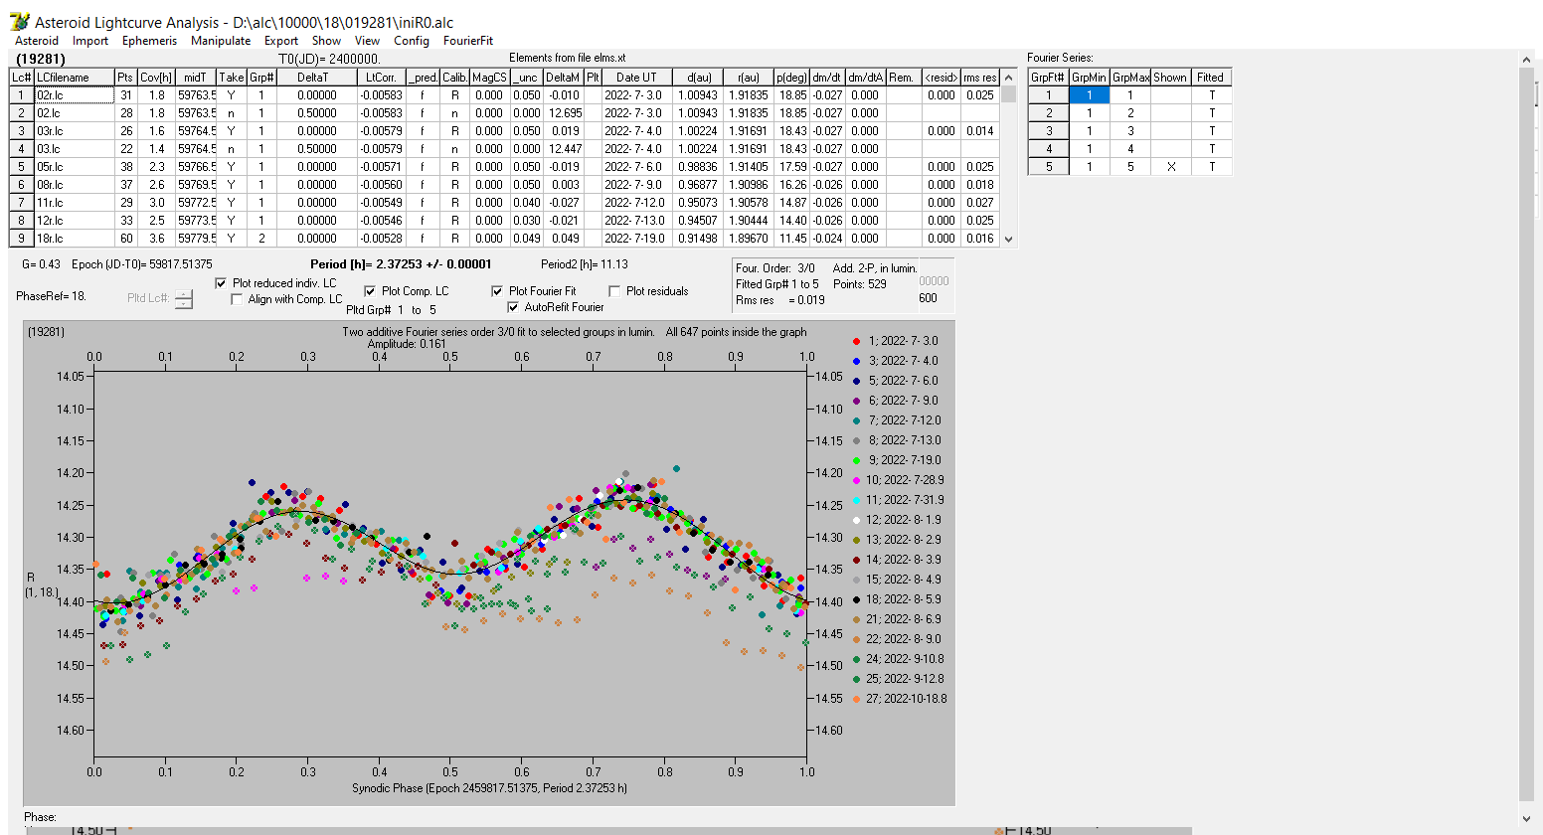Select the 02r.lc filename cell
This screenshot has width=1543, height=835.
tap(75, 95)
